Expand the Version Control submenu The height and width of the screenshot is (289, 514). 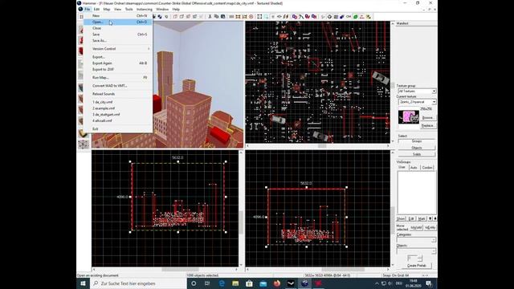[x=118, y=49]
